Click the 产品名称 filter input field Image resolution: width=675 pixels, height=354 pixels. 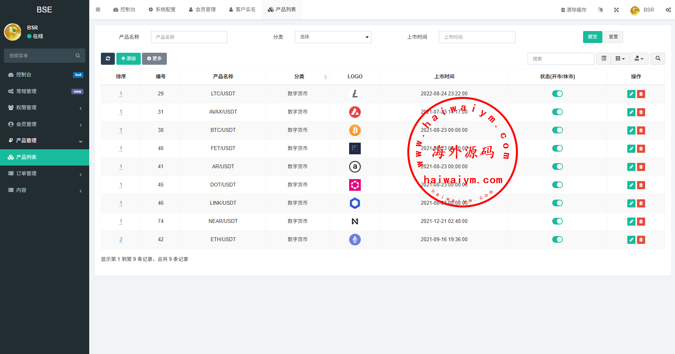click(189, 37)
